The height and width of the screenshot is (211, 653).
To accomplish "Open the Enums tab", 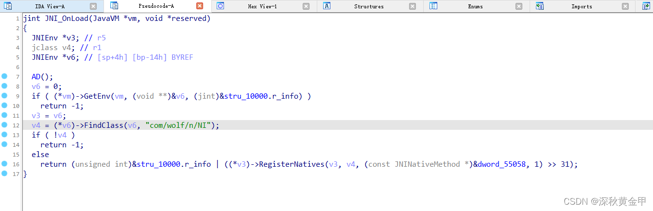I will point(475,6).
